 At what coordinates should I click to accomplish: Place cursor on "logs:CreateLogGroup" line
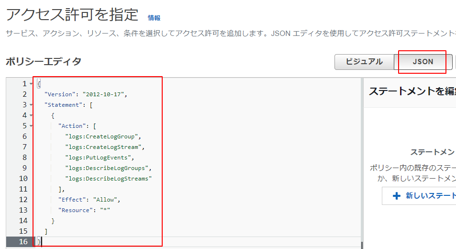(103, 136)
